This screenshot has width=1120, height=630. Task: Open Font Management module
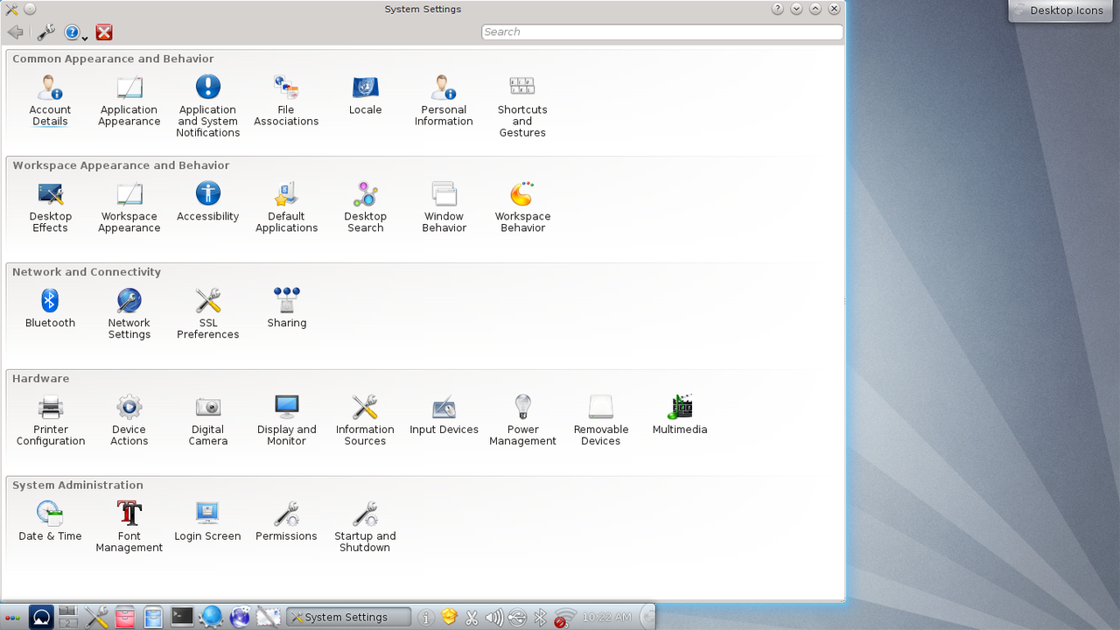pyautogui.click(x=129, y=528)
